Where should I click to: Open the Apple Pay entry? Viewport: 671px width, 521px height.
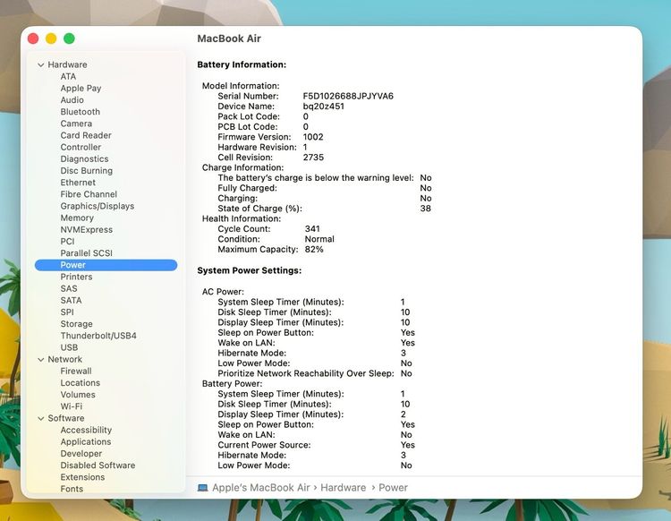[x=81, y=89]
